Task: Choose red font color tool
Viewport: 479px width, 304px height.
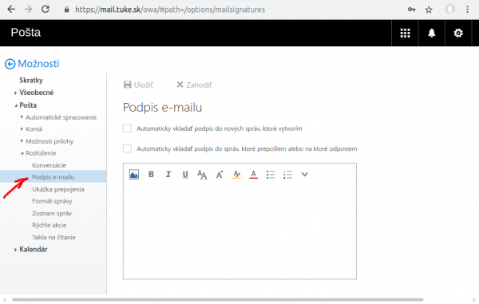Action: point(253,175)
